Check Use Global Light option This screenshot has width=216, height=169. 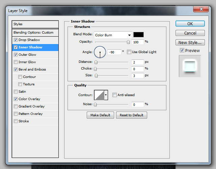pos(129,52)
